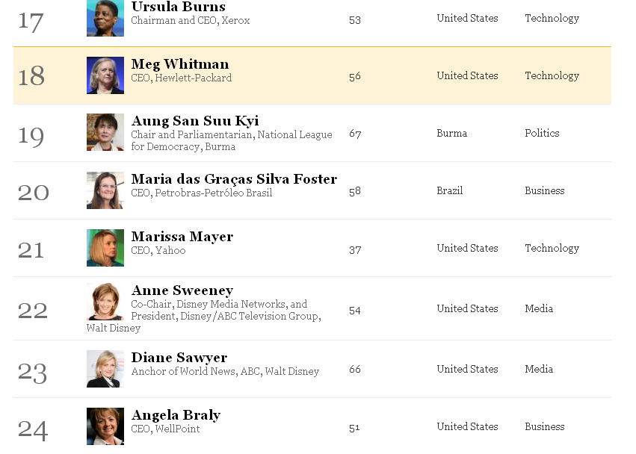Select Diane Sawyer's photo thumbnail

[x=105, y=369]
